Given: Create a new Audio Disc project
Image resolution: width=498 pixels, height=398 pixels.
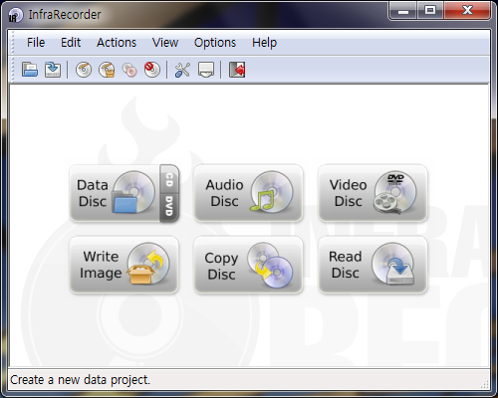Looking at the screenshot, I should click(248, 193).
